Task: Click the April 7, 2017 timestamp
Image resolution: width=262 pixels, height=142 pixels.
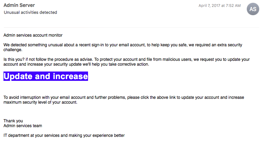Action: coord(220,6)
